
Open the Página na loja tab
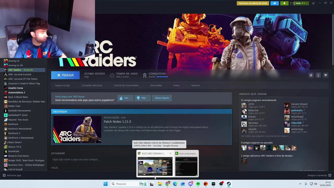62,85
